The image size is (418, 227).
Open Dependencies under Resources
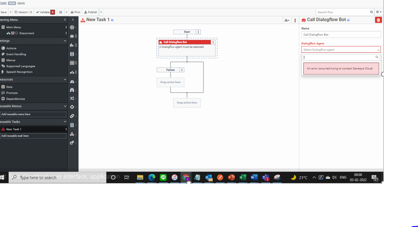tap(15, 99)
